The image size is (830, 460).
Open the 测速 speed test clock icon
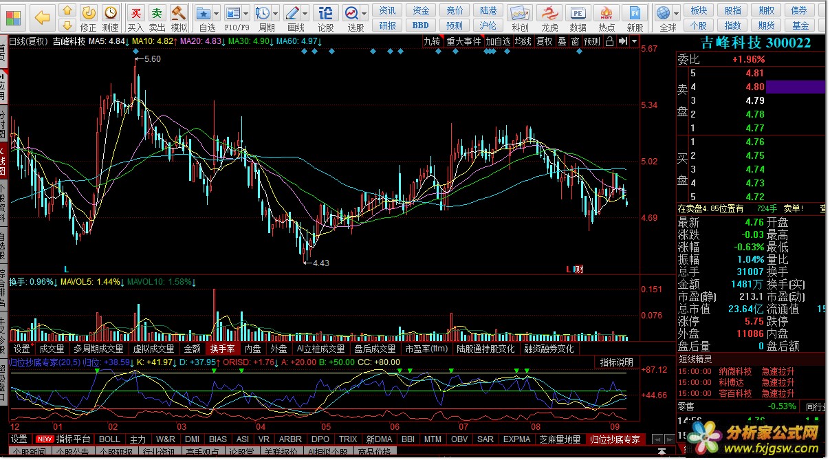click(110, 18)
